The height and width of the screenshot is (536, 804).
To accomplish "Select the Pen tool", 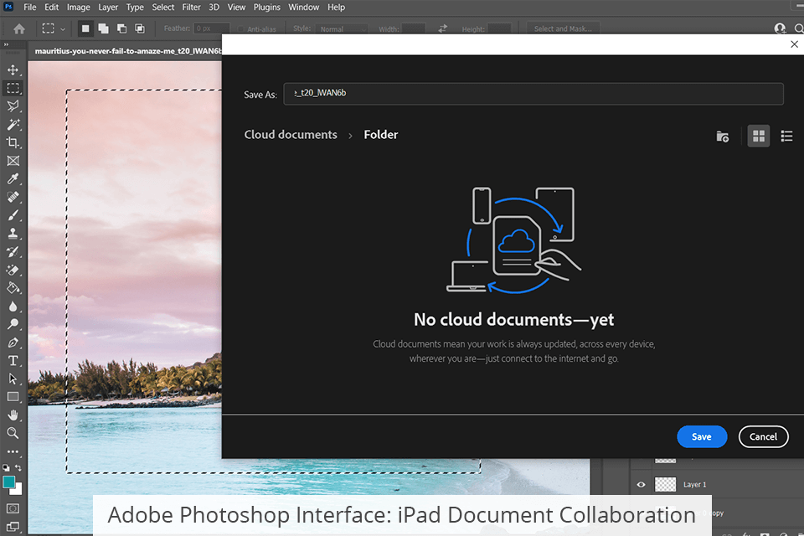I will tap(13, 343).
